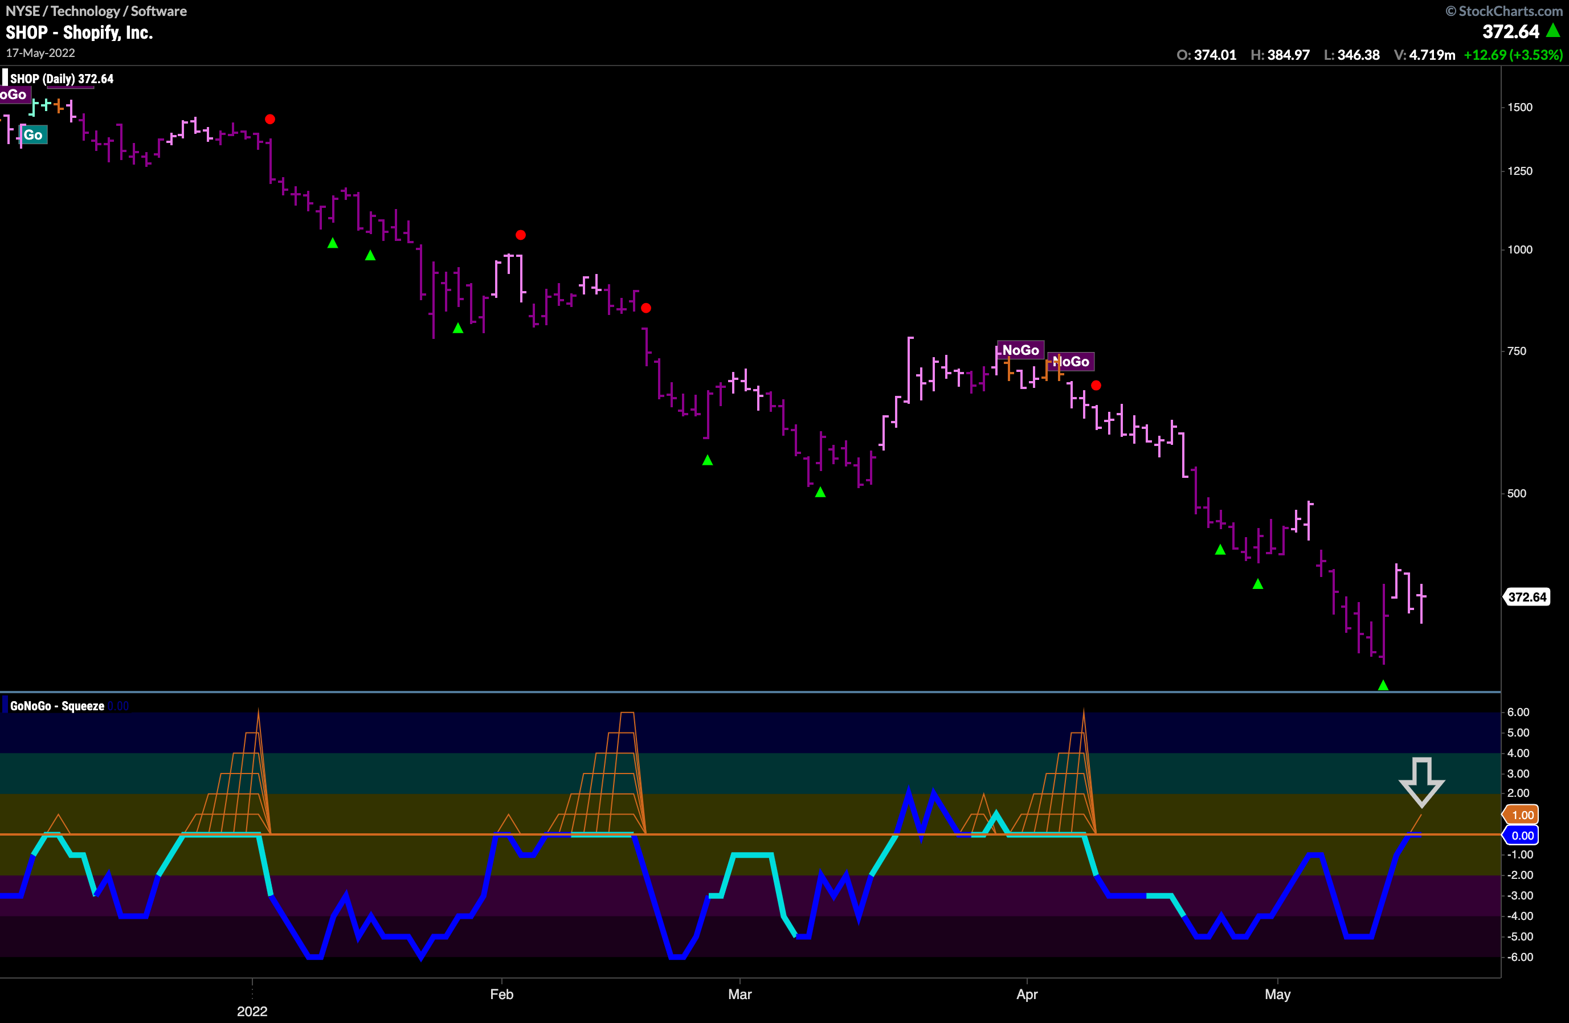Click the green triangle just before May label
The image size is (1569, 1023).
coord(1258,583)
